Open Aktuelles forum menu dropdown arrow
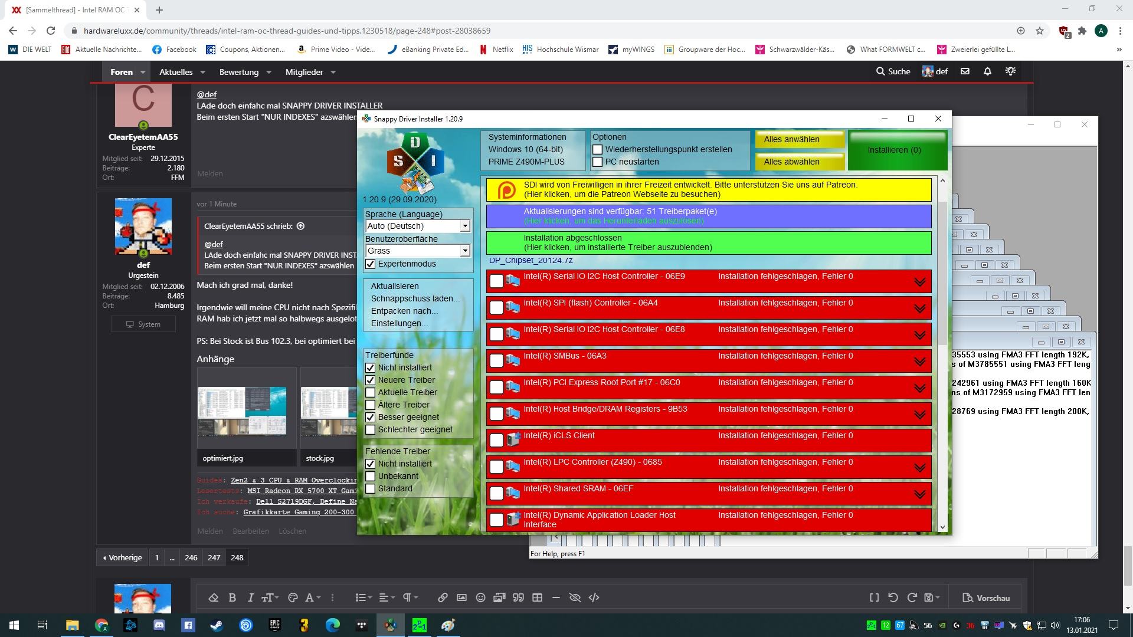The image size is (1133, 637). pyautogui.click(x=202, y=72)
